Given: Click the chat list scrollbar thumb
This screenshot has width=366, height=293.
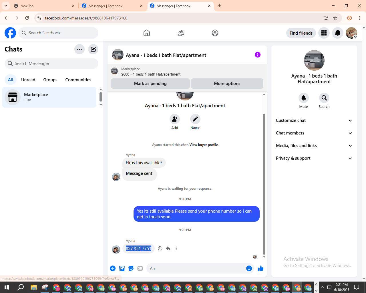Looking at the screenshot, I should pos(101,97).
